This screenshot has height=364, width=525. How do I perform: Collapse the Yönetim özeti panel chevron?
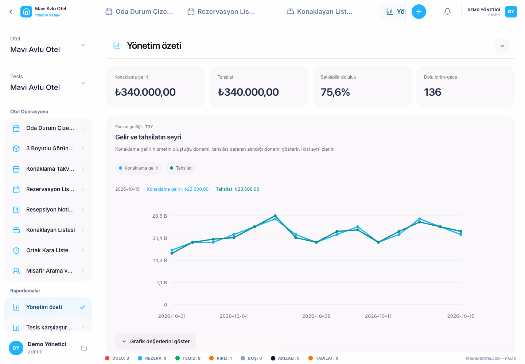click(x=502, y=46)
